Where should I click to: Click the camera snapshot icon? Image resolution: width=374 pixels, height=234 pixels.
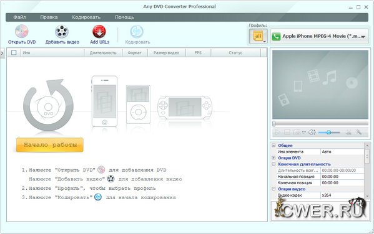click(x=297, y=132)
